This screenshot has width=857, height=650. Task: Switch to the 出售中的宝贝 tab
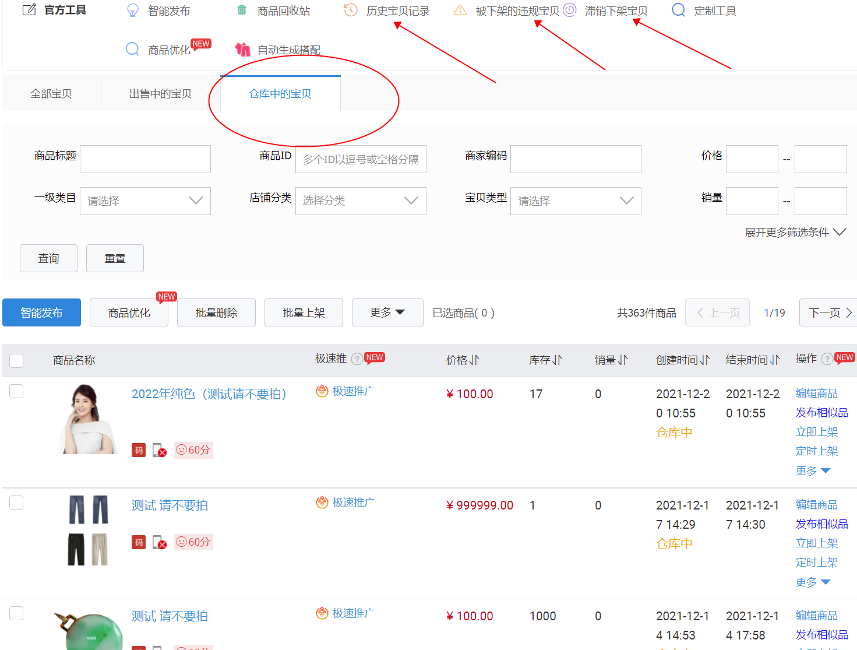click(160, 94)
